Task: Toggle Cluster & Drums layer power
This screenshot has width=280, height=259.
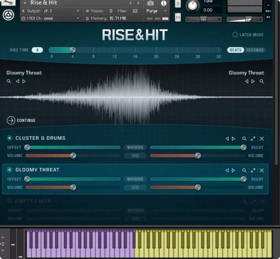Action: tap(9, 138)
